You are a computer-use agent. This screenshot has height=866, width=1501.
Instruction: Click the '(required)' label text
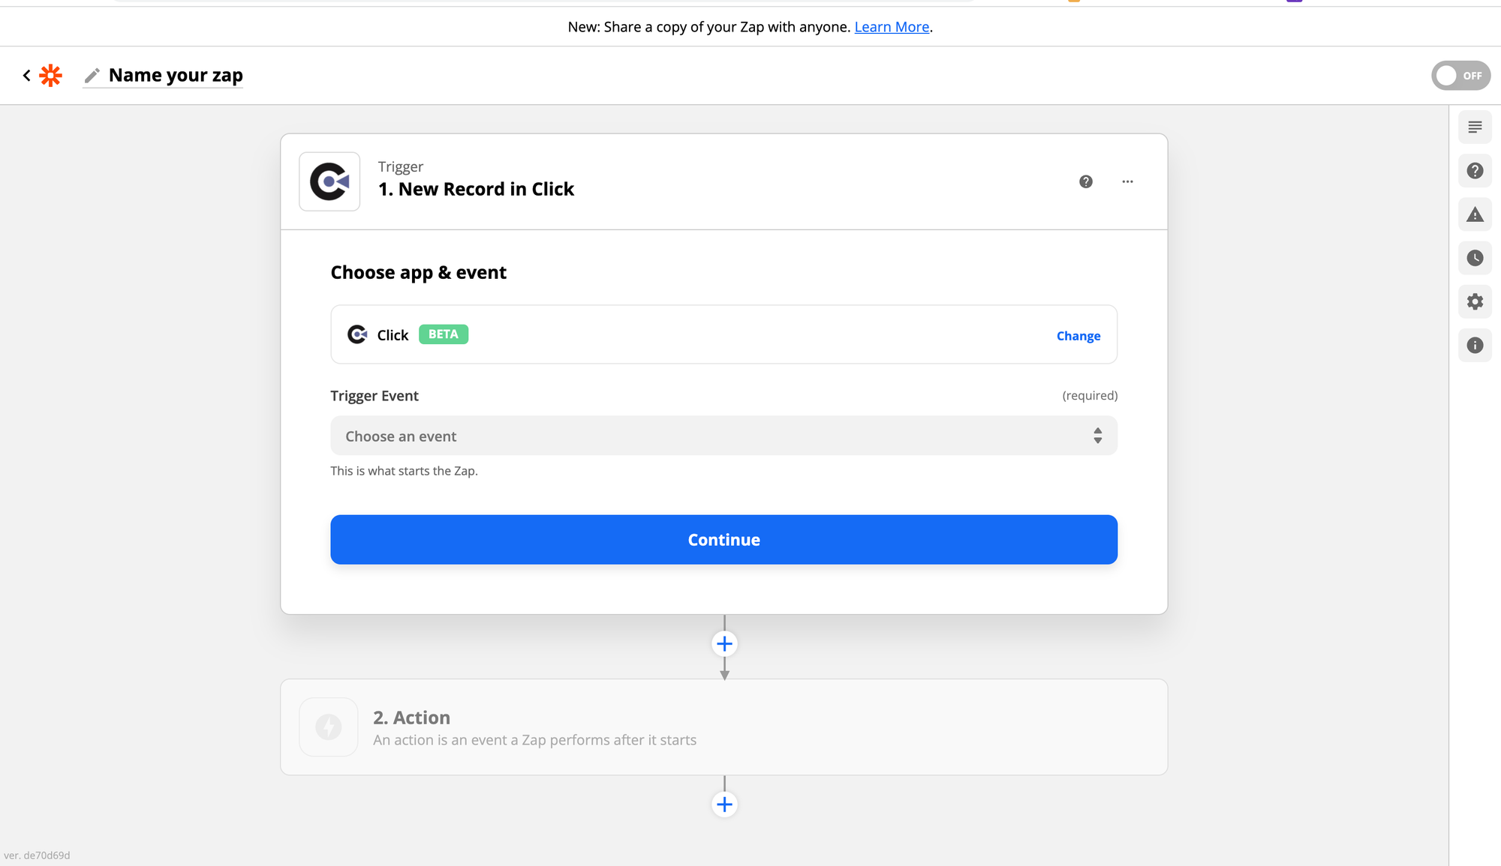point(1090,395)
